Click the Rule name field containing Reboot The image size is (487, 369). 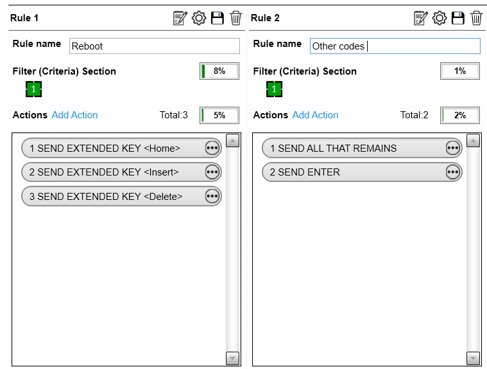click(x=154, y=46)
